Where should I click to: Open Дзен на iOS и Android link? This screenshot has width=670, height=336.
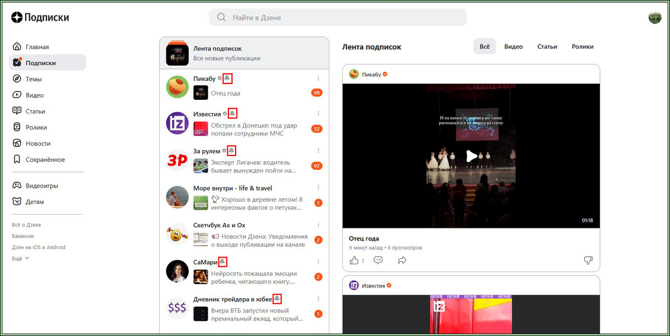tap(39, 247)
